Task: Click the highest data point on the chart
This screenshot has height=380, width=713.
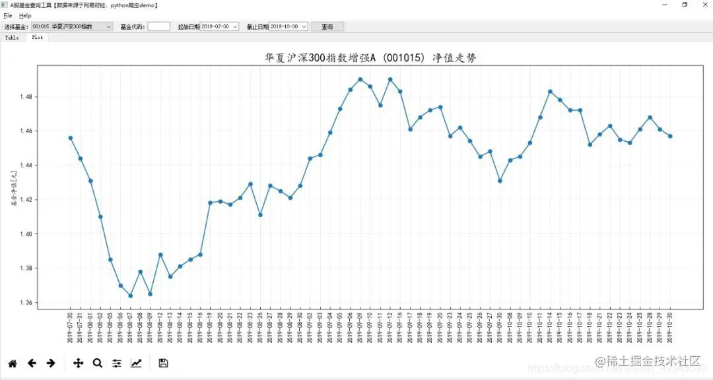Action: coord(390,79)
